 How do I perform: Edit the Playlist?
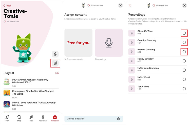tap(57, 73)
